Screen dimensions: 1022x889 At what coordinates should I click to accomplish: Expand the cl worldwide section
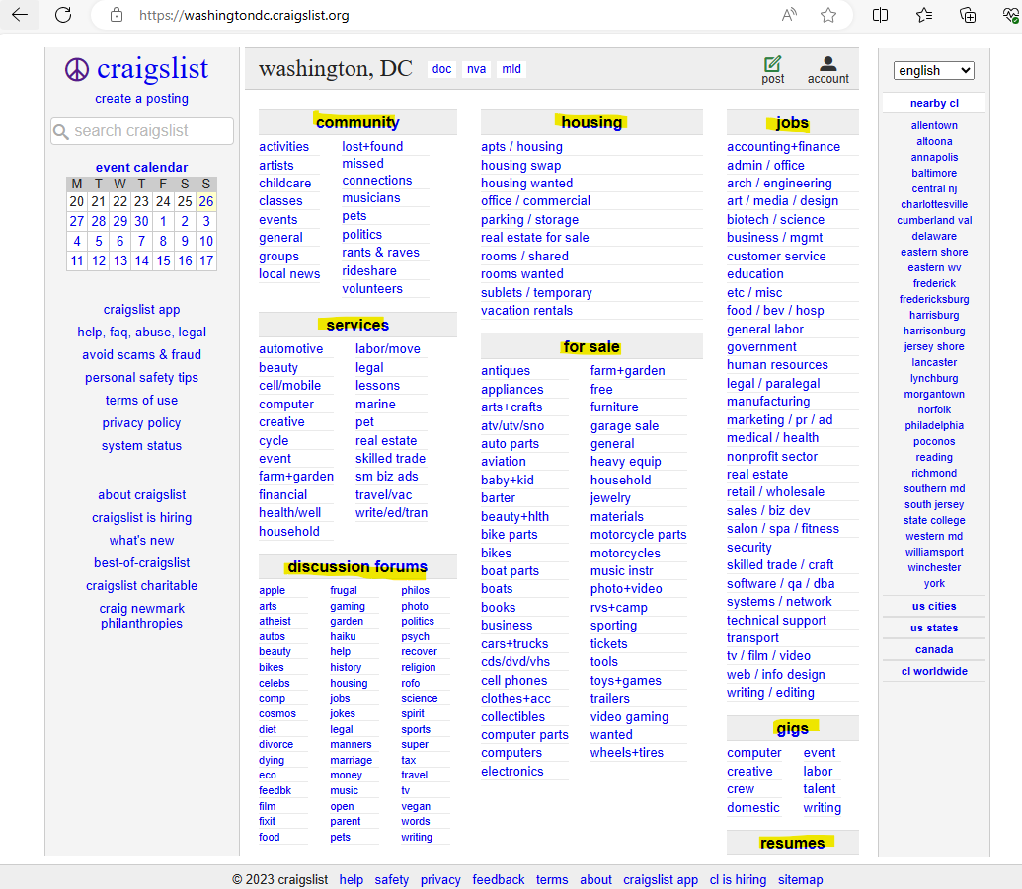point(934,671)
